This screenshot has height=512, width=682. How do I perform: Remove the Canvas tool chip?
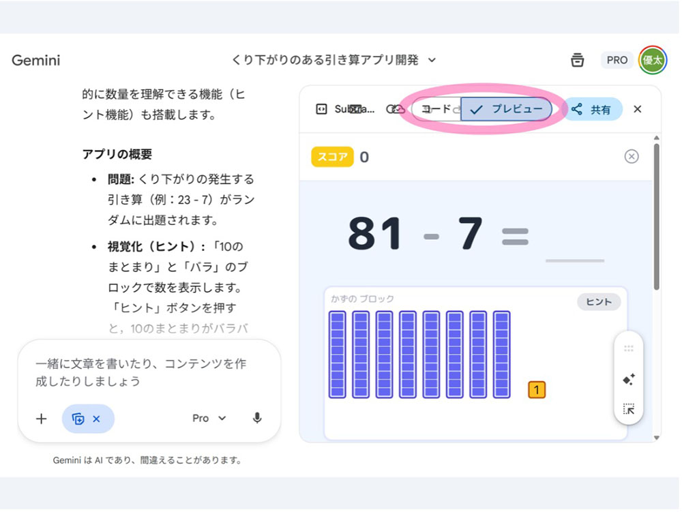click(96, 419)
